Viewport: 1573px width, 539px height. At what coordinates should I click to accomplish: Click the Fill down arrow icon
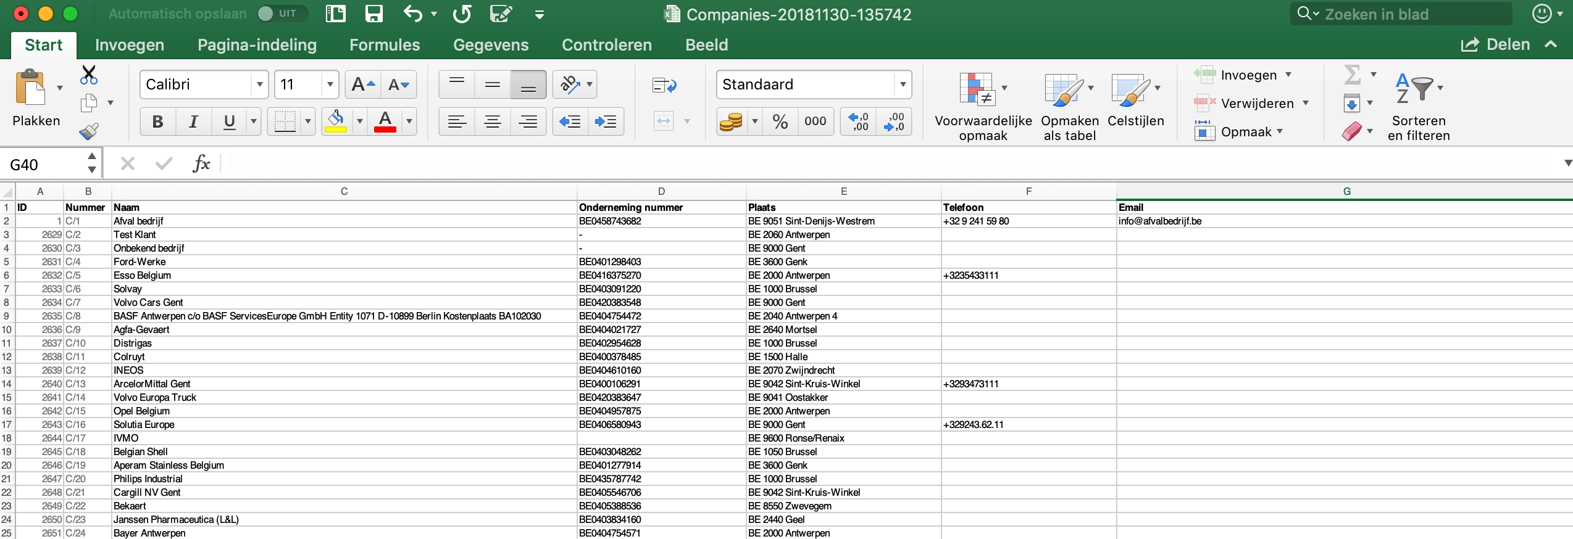1352,104
